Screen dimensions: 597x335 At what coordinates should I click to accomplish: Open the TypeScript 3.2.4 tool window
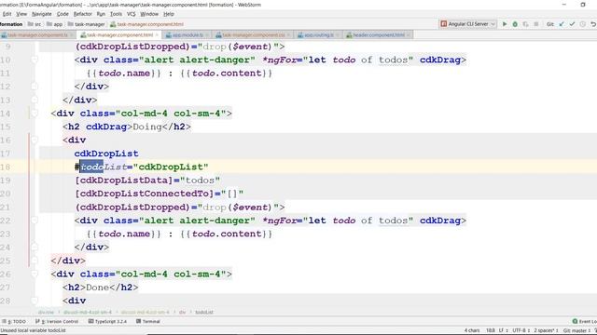(x=107, y=321)
